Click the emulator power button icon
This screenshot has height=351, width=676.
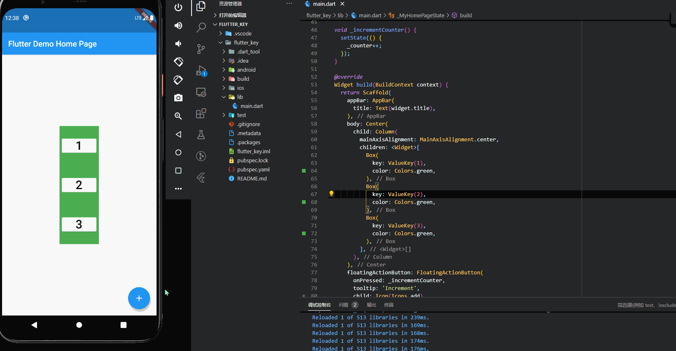pos(178,7)
